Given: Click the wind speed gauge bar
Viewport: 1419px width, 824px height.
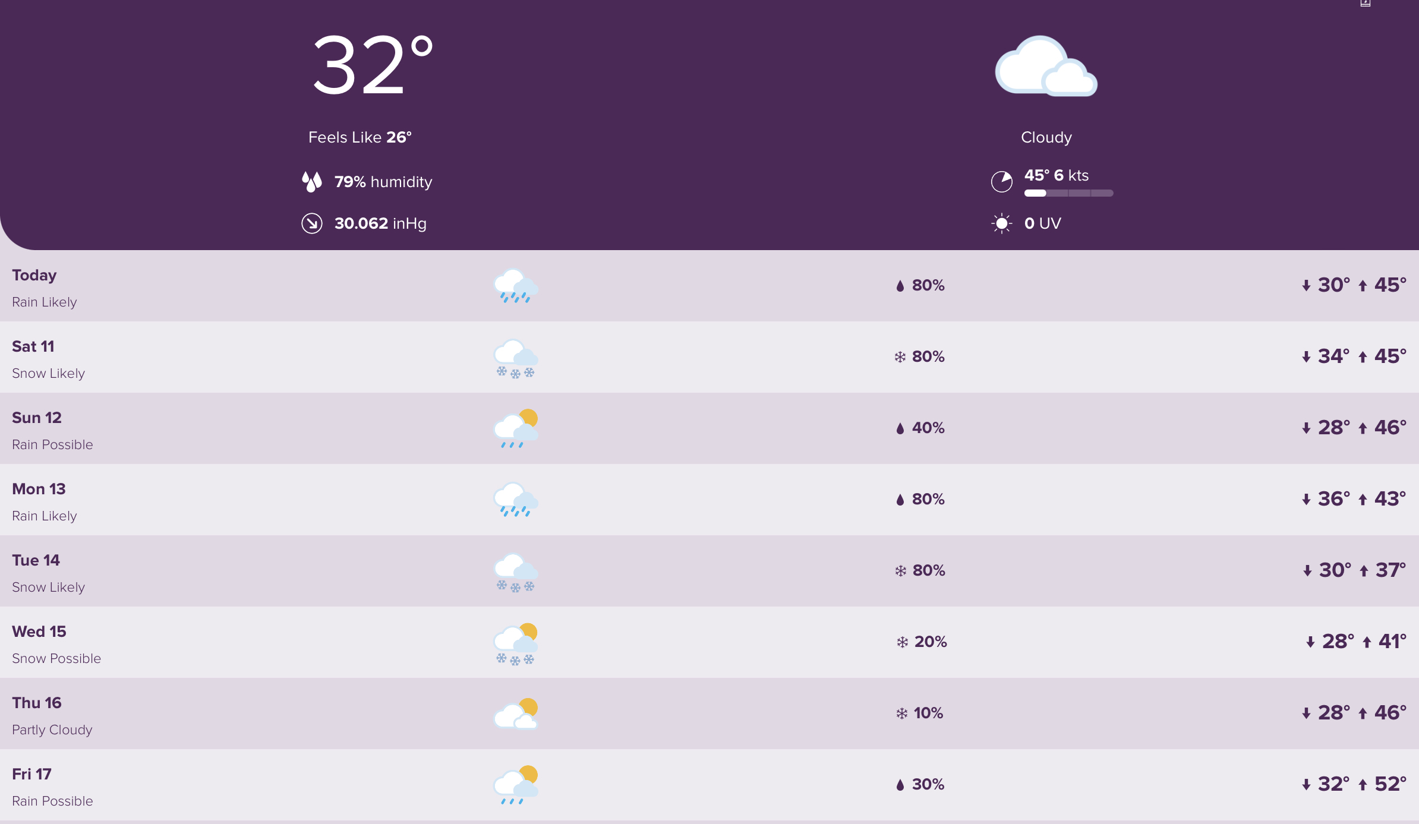Looking at the screenshot, I should pyautogui.click(x=1068, y=193).
